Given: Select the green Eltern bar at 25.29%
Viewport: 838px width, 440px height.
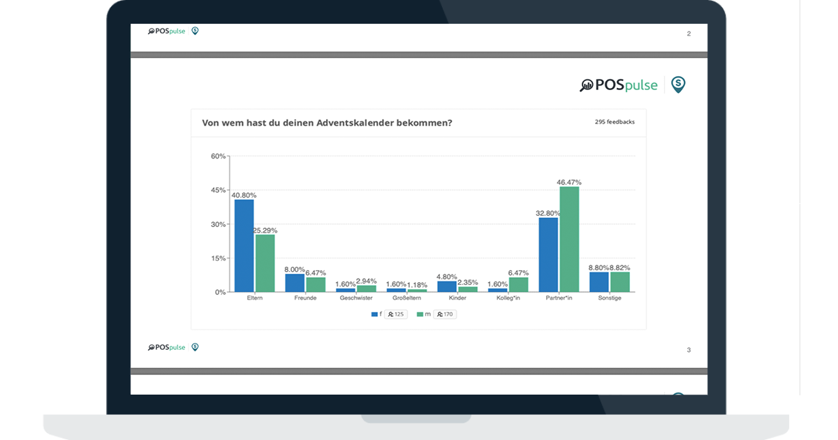Looking at the screenshot, I should [265, 263].
